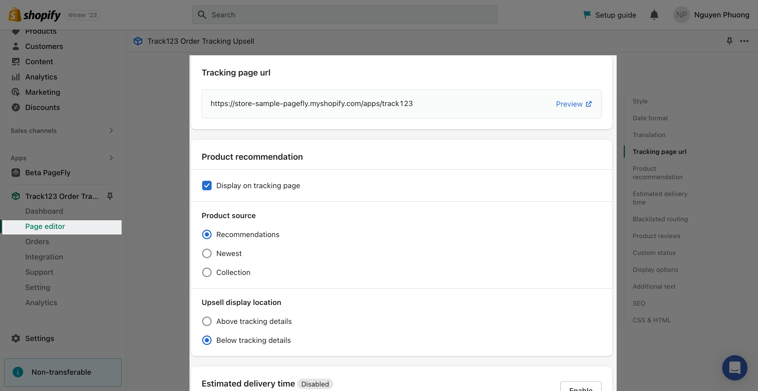Click the Settings gear icon
Screen dimensions: 758x391
16,338
